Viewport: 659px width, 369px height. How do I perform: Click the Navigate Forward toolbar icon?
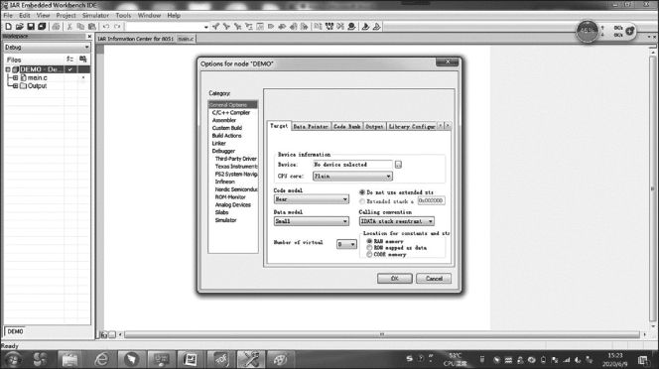[x=305, y=27]
